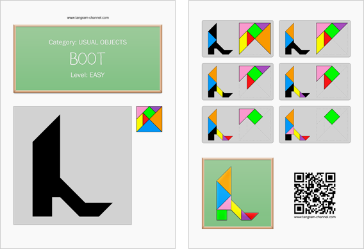Click the Category: USUAL OBJECTS text
364x249 pixels.
click(x=88, y=42)
